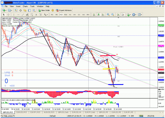The width and height of the screenshot is (165, 118).
Task: Switch to the EURUSD,H4 chart tab
Action: pos(77,112)
